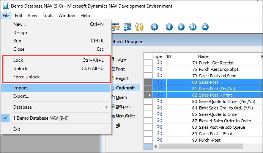Choose Import... from the File menu
Viewport: 263px width, 153px height.
[x=56, y=88]
